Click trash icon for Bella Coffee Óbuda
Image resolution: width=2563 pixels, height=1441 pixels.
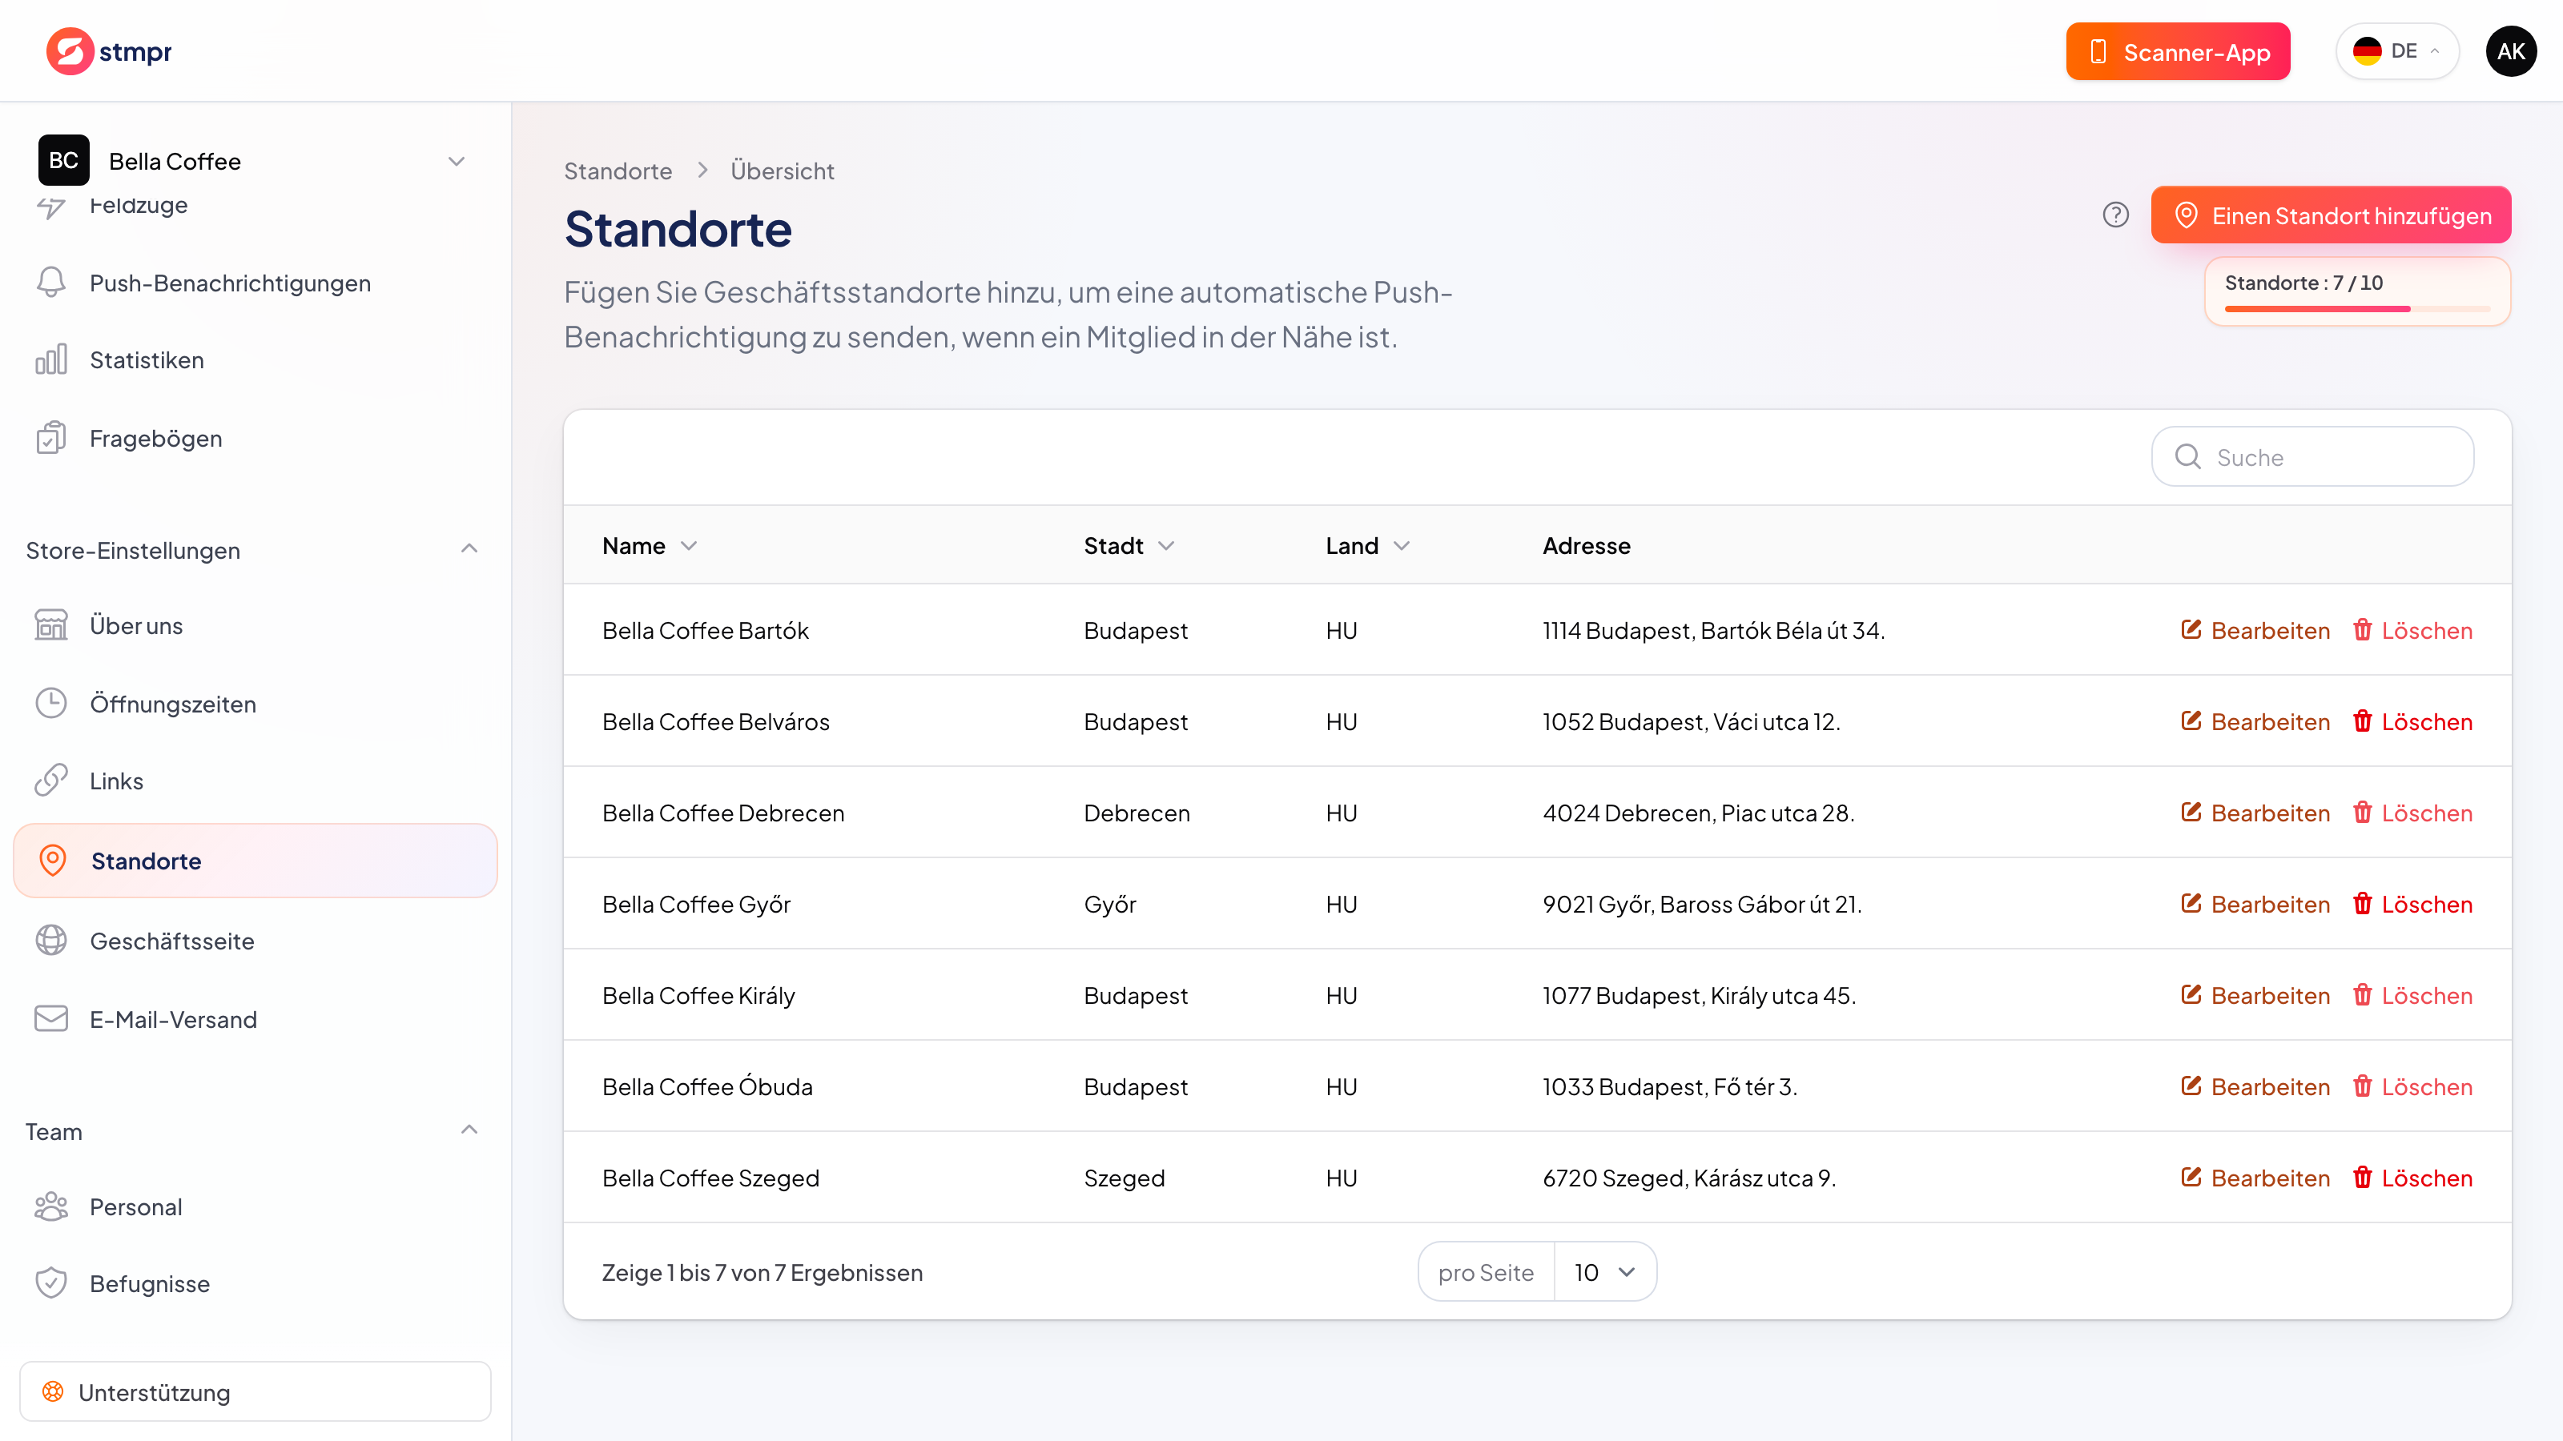[x=2362, y=1086]
